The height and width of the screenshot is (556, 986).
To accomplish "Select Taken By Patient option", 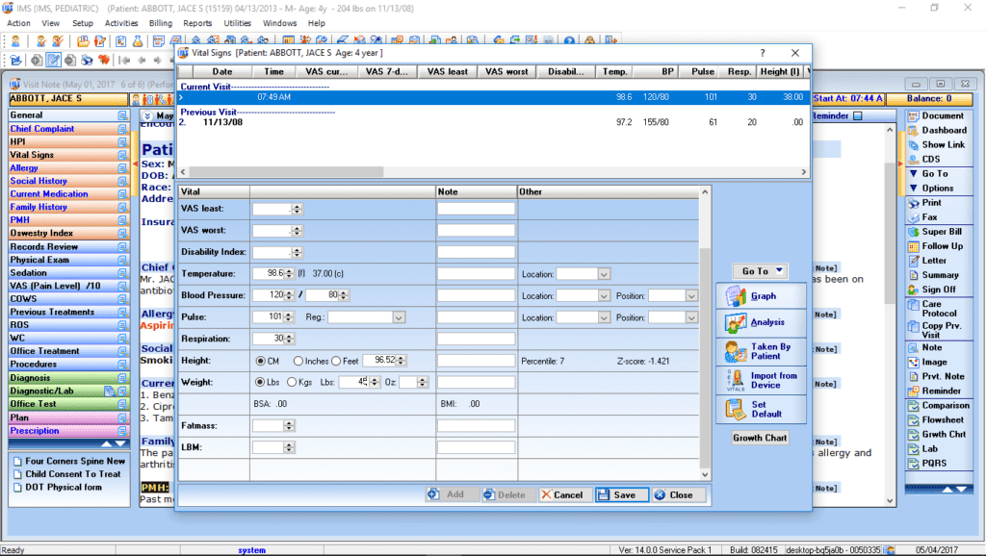I will [x=761, y=351].
